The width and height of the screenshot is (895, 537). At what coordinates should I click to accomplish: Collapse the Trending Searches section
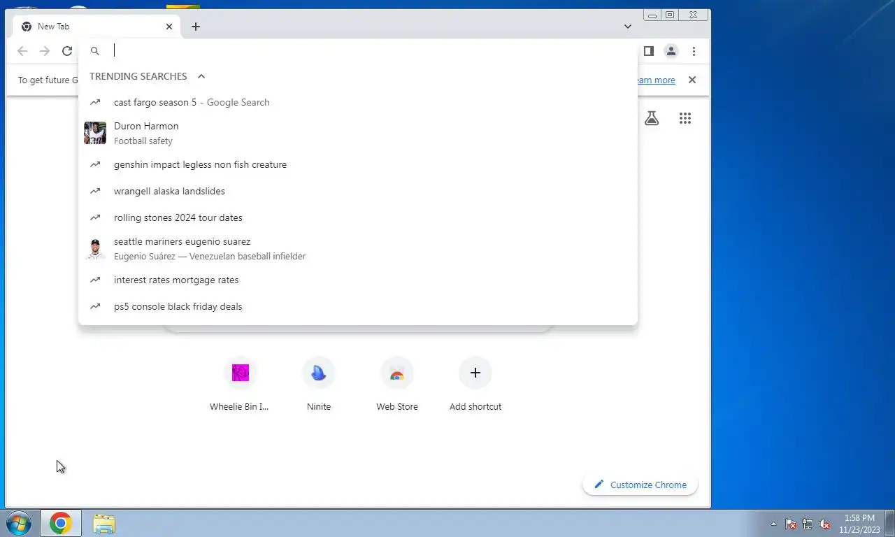201,76
